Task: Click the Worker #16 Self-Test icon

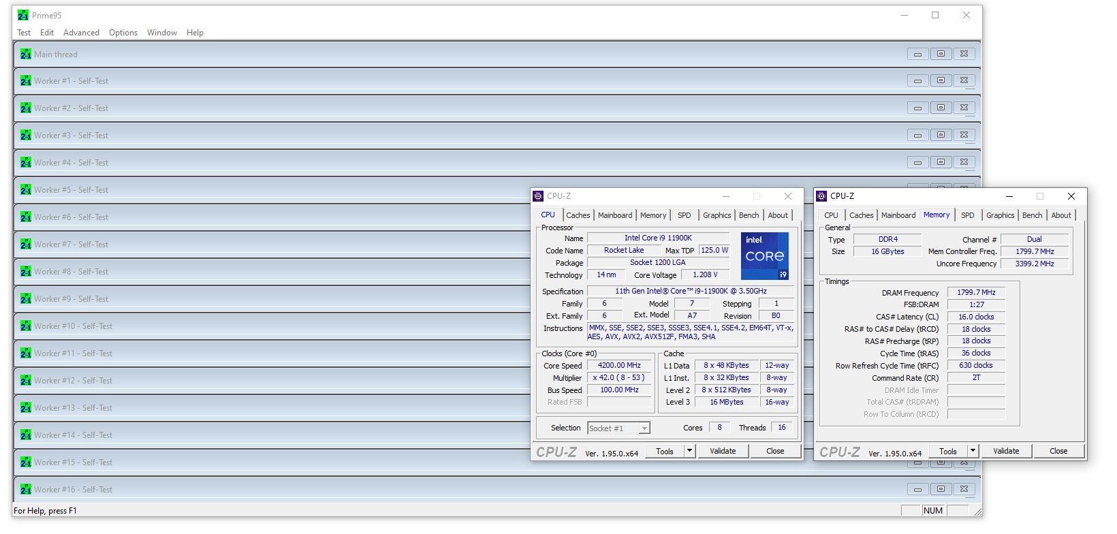Action: (x=26, y=489)
